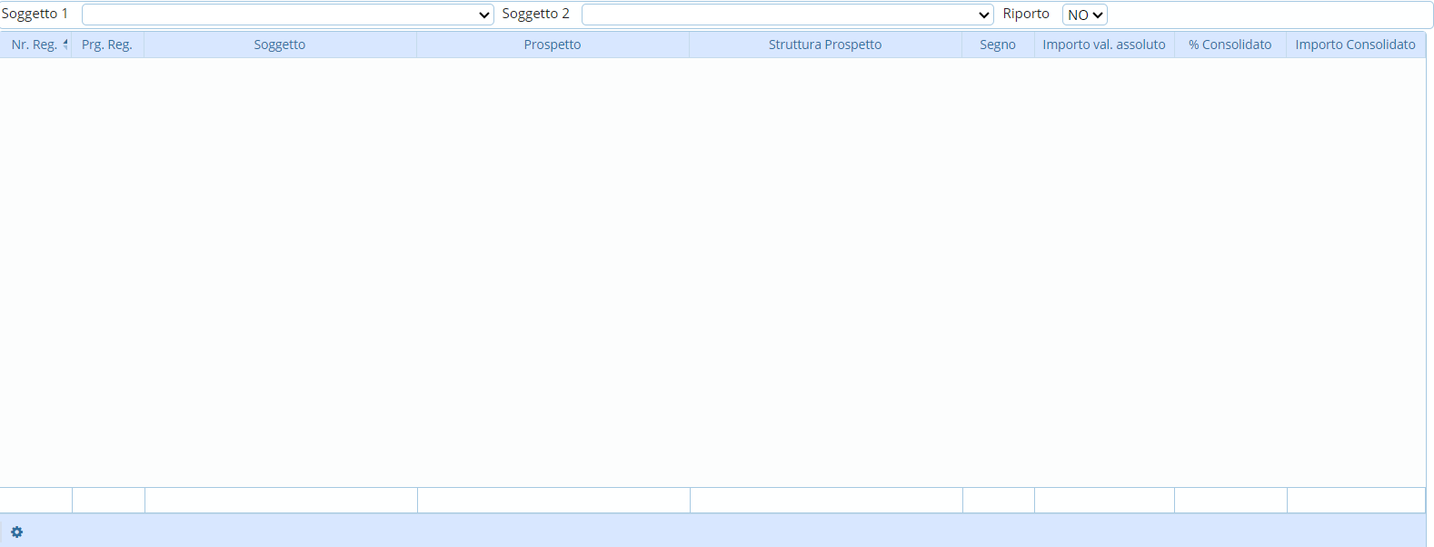Click the % Consolidato column header

tap(1230, 45)
